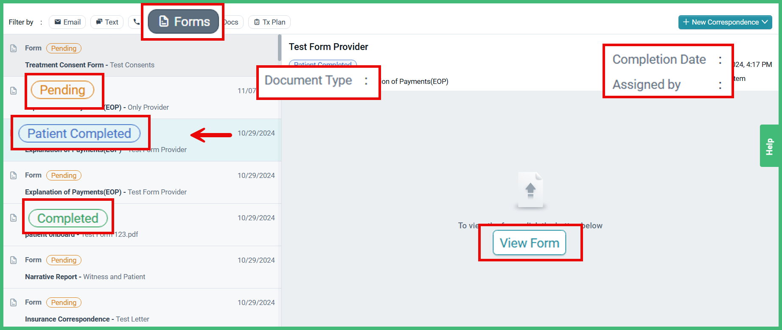This screenshot has width=782, height=330.
Task: Click the View Form button
Action: point(529,243)
